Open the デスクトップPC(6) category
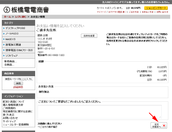The height and width of the screenshot is (132, 172). pos(18,28)
